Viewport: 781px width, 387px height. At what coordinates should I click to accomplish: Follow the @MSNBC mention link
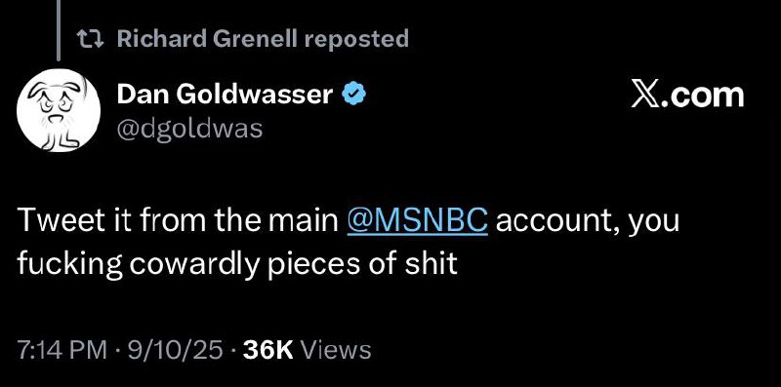[x=418, y=222]
